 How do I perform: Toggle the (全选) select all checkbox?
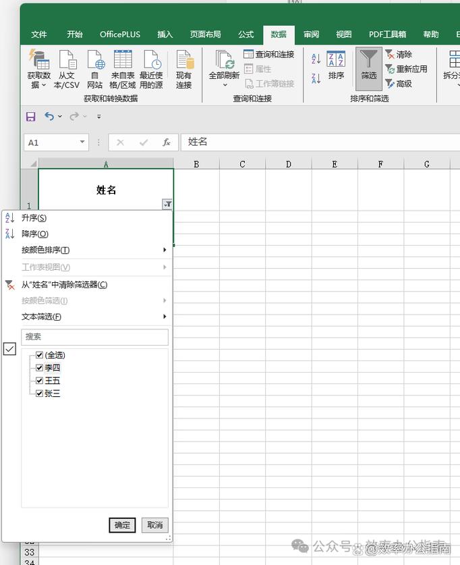tap(40, 355)
